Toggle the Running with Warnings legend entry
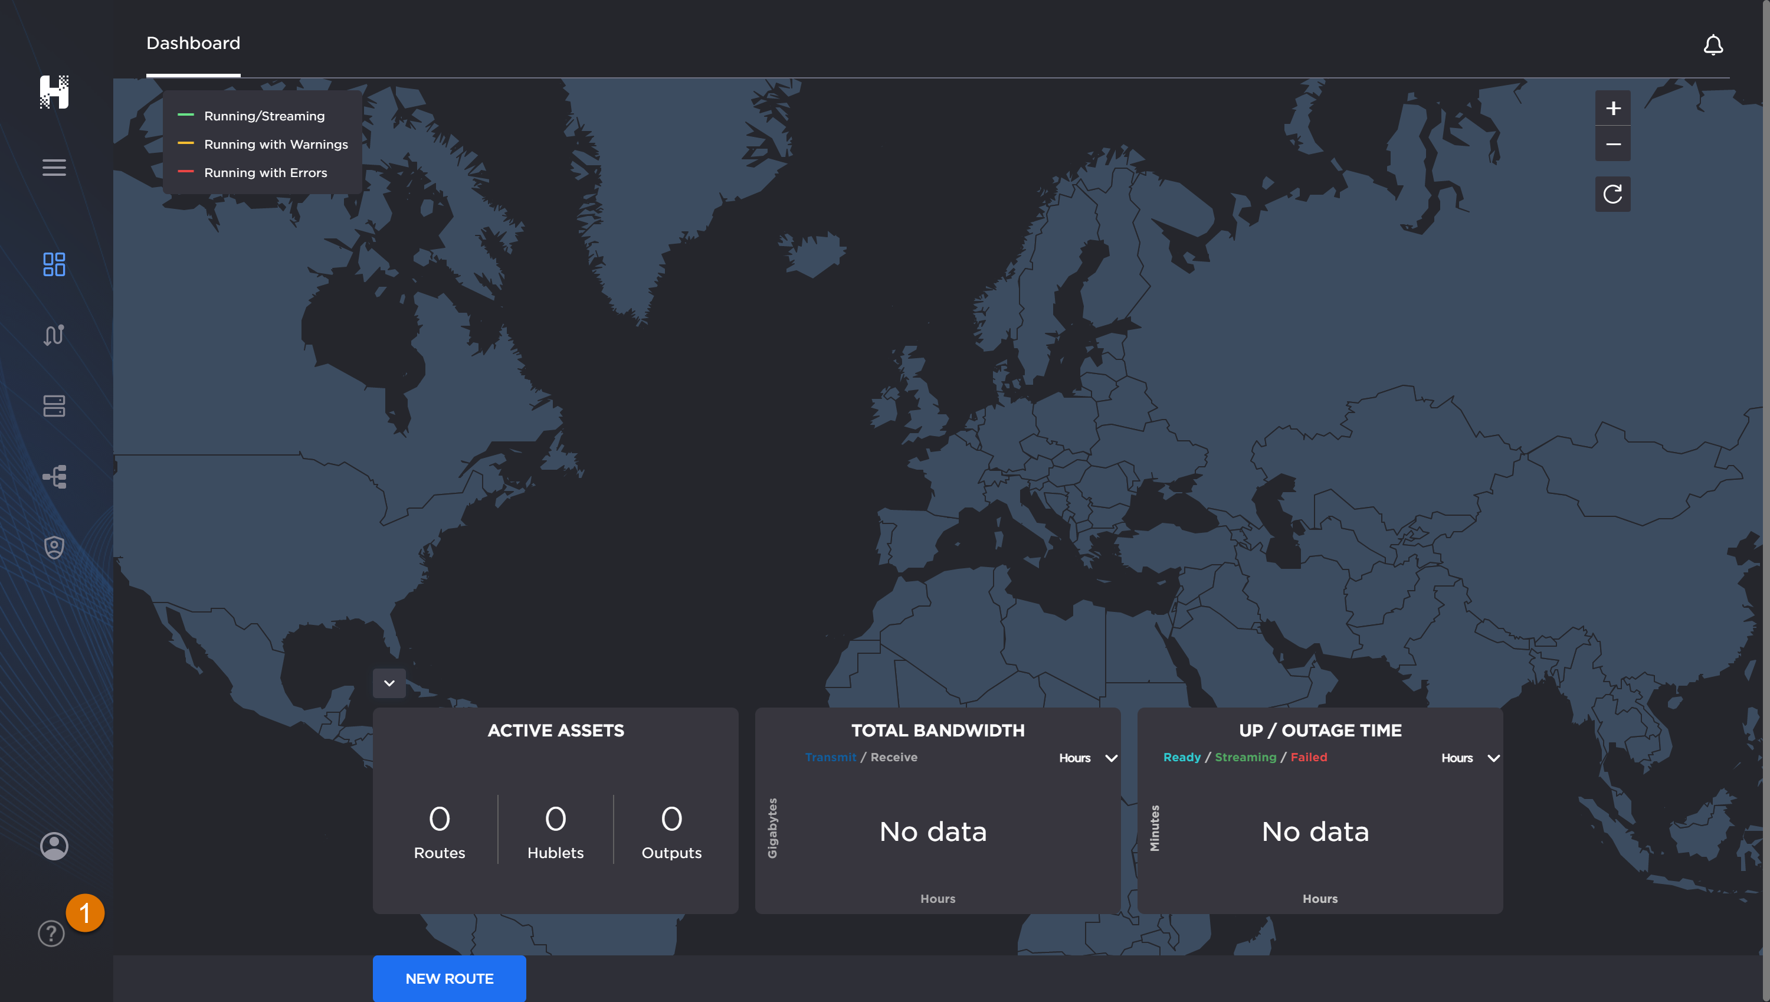This screenshot has height=1002, width=1770. tap(275, 144)
